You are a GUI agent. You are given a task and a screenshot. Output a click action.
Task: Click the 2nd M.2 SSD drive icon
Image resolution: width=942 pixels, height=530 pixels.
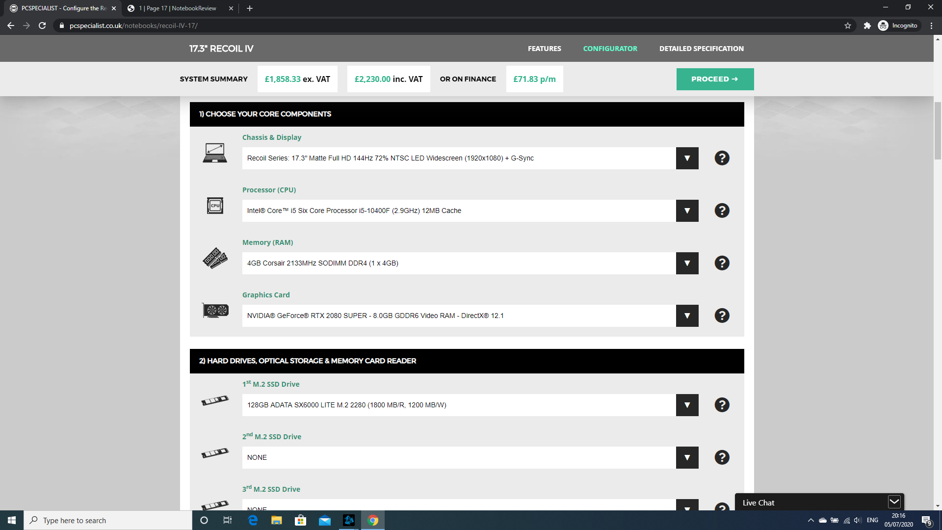coord(215,453)
